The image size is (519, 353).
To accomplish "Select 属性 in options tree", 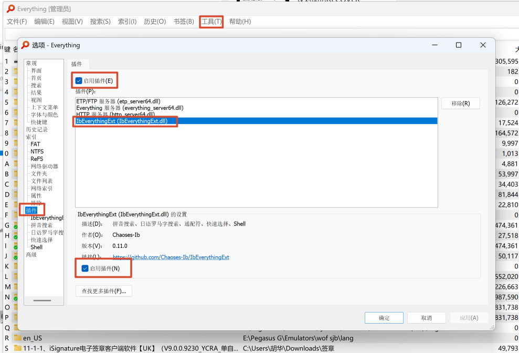I will 36,195.
